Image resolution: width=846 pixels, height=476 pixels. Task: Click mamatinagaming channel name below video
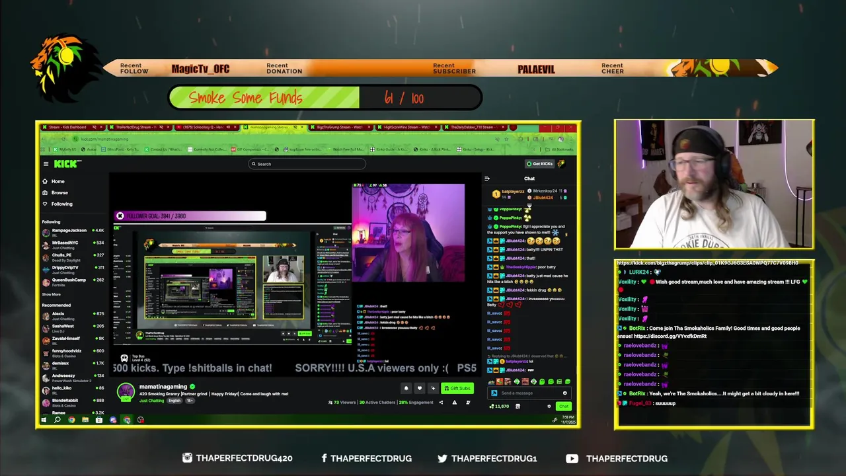[x=163, y=387]
